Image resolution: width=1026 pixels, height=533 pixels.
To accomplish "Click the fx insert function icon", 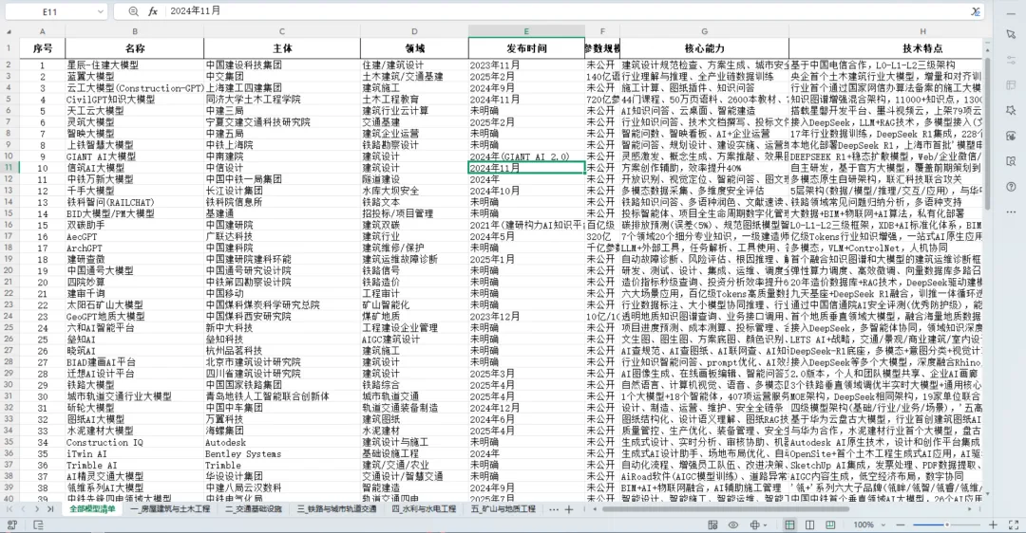I will [x=152, y=11].
